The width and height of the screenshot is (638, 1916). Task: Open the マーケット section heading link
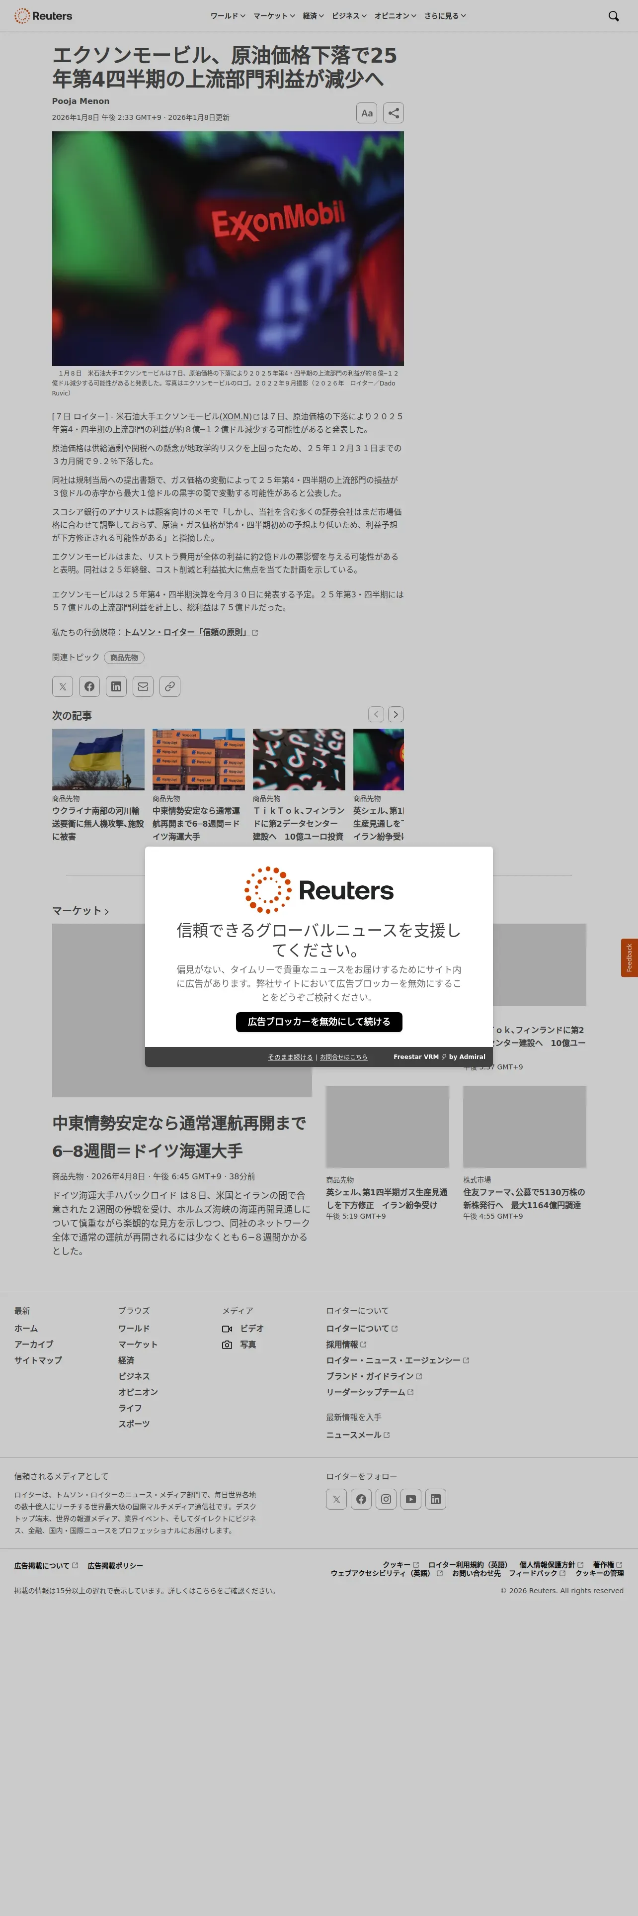pos(80,910)
